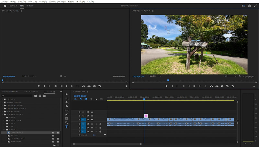The width and height of the screenshot is (259, 147).
Task: Open the 書き出し export workspace
Action: [x=30, y=6]
